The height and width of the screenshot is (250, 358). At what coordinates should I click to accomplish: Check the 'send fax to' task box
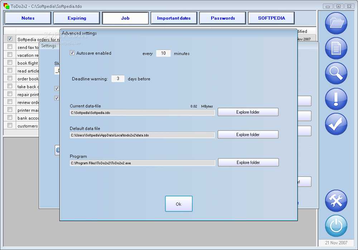coord(10,47)
